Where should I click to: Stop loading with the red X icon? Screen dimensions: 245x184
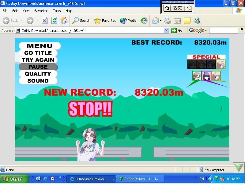[44, 21]
